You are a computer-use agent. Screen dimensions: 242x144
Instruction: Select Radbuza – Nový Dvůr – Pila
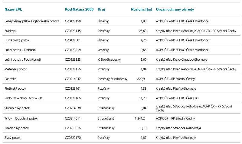pos(23,98)
